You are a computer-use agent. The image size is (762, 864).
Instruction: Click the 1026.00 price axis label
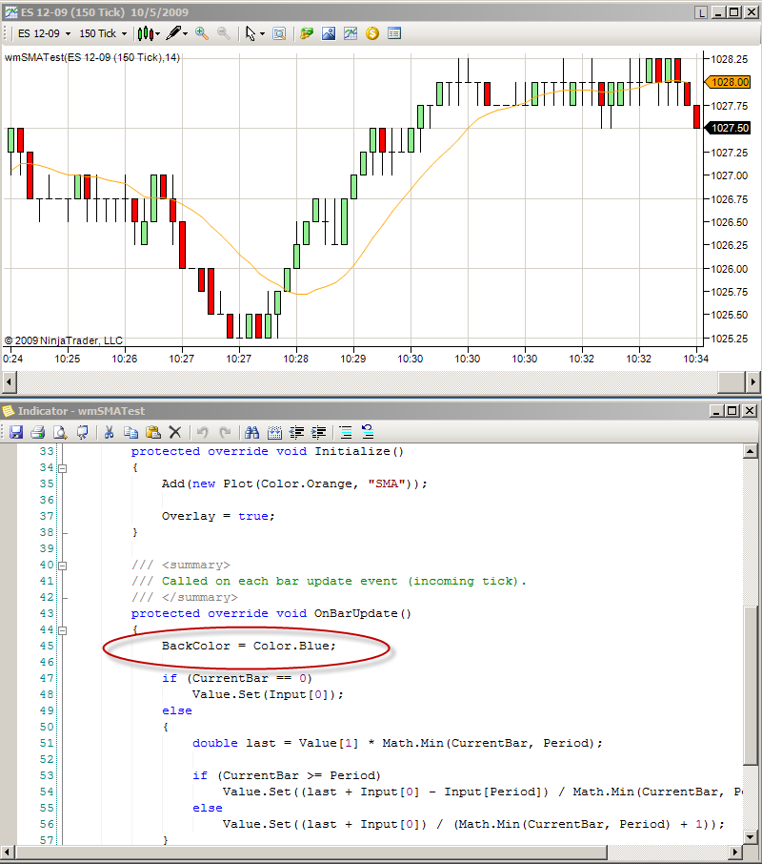(x=730, y=269)
